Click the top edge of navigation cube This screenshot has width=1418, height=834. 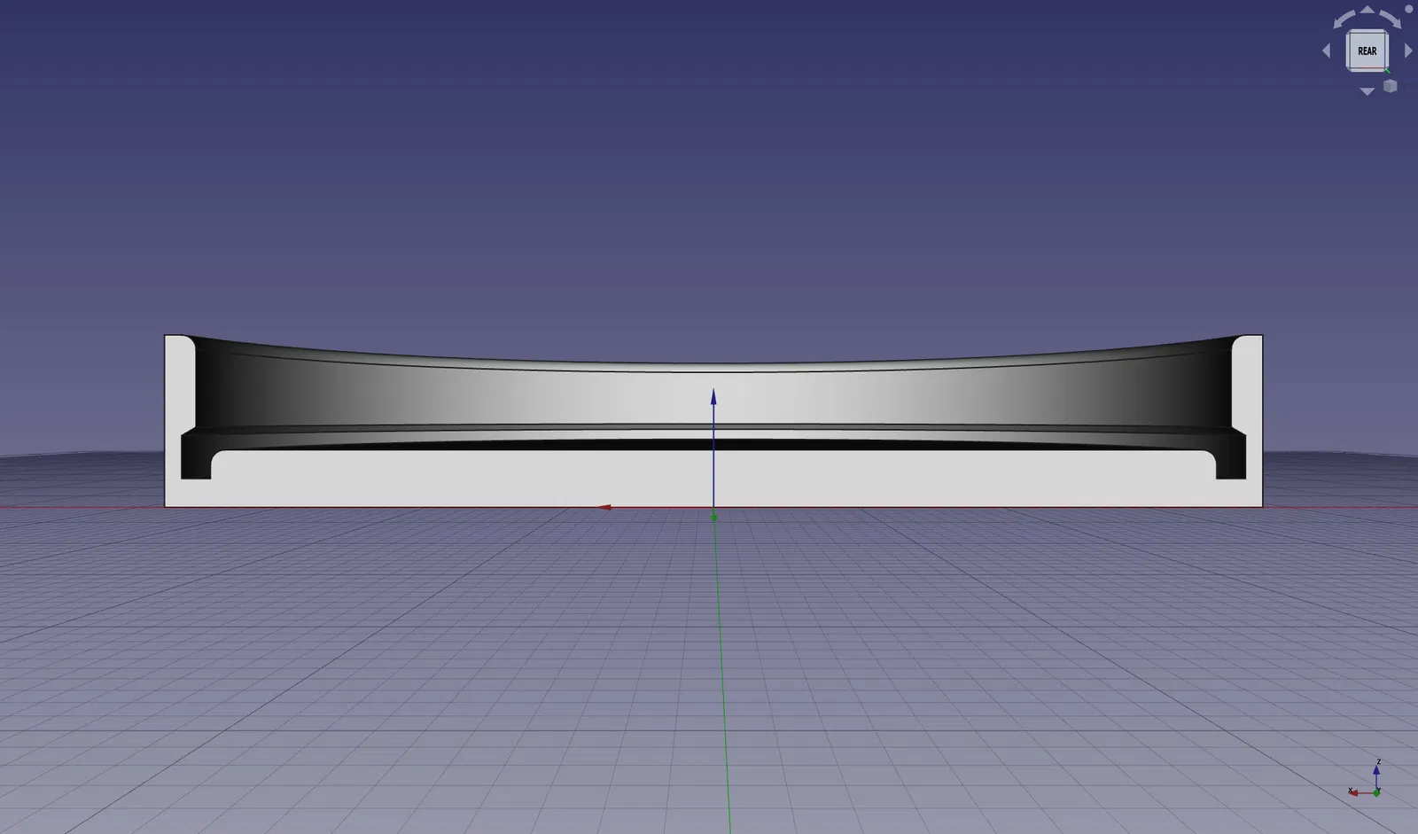(x=1367, y=33)
